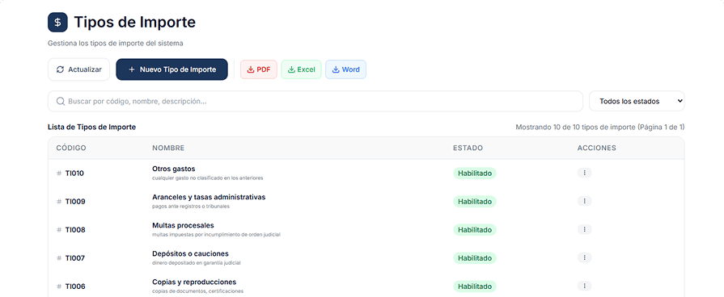
Task: Click code TI009
Action: tap(74, 202)
